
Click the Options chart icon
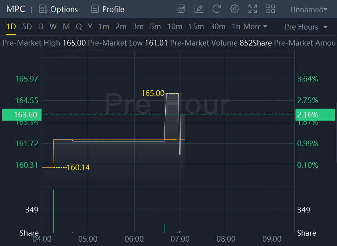pos(43,9)
